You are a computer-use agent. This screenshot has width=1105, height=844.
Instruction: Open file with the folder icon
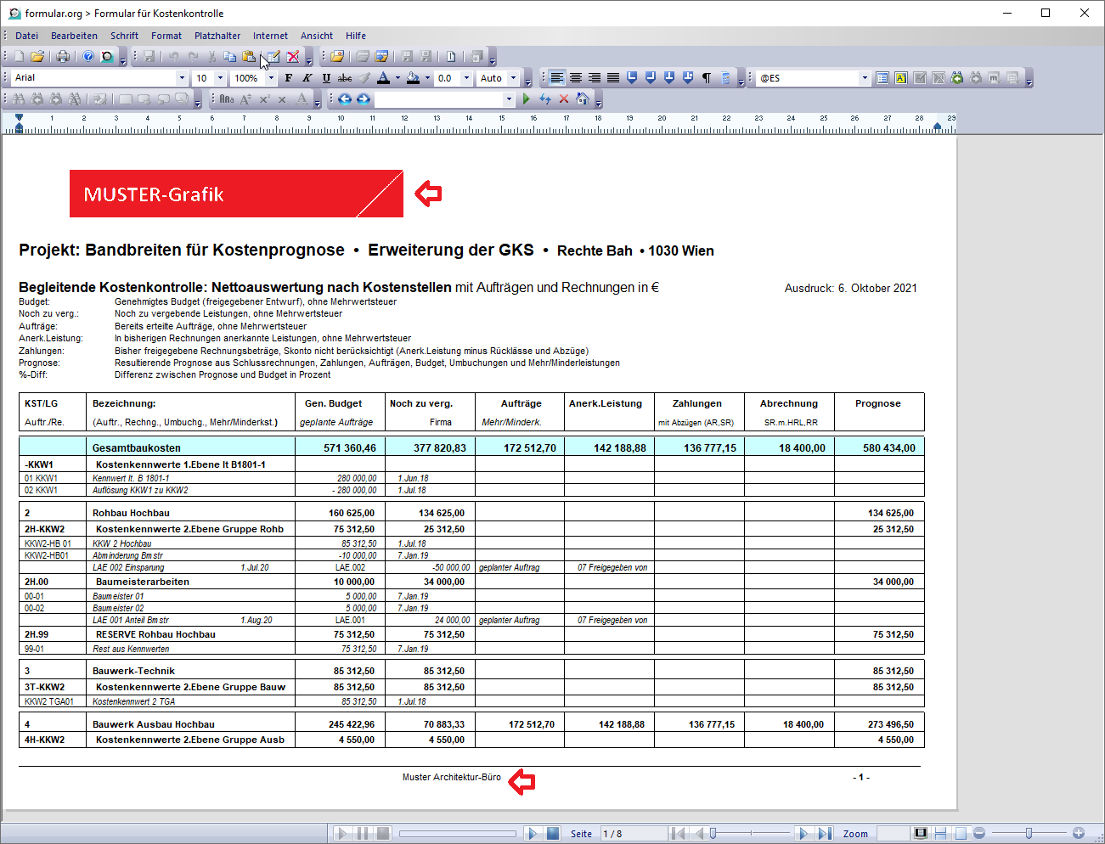tap(37, 57)
